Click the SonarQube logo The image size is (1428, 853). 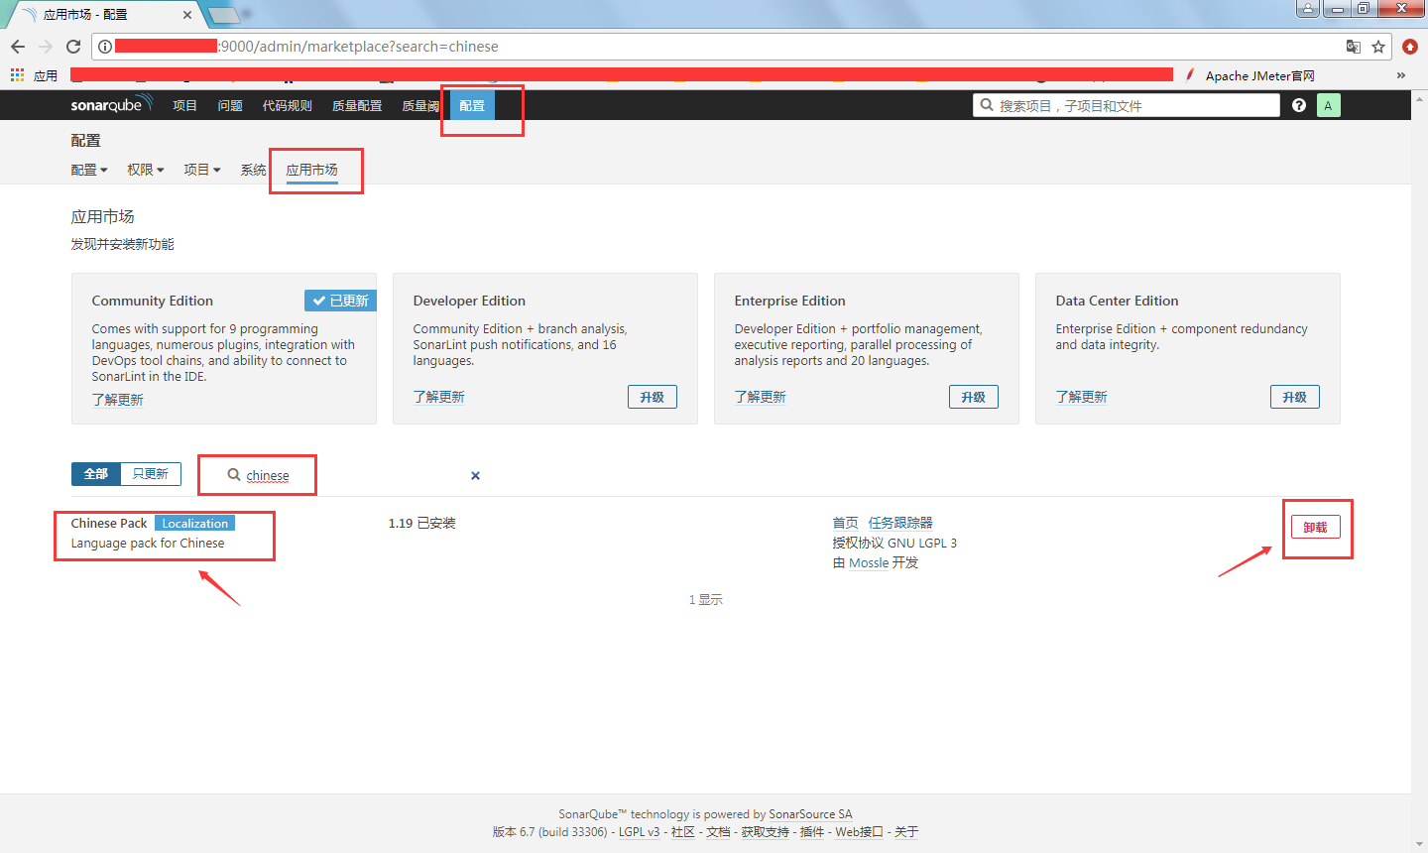point(111,105)
